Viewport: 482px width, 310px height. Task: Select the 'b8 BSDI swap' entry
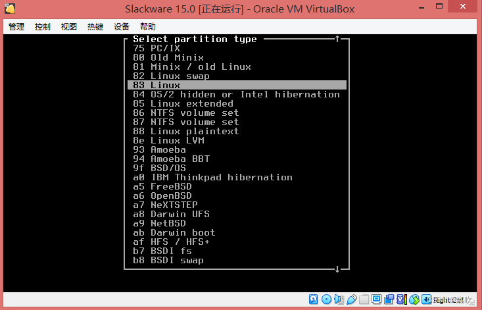(237, 261)
